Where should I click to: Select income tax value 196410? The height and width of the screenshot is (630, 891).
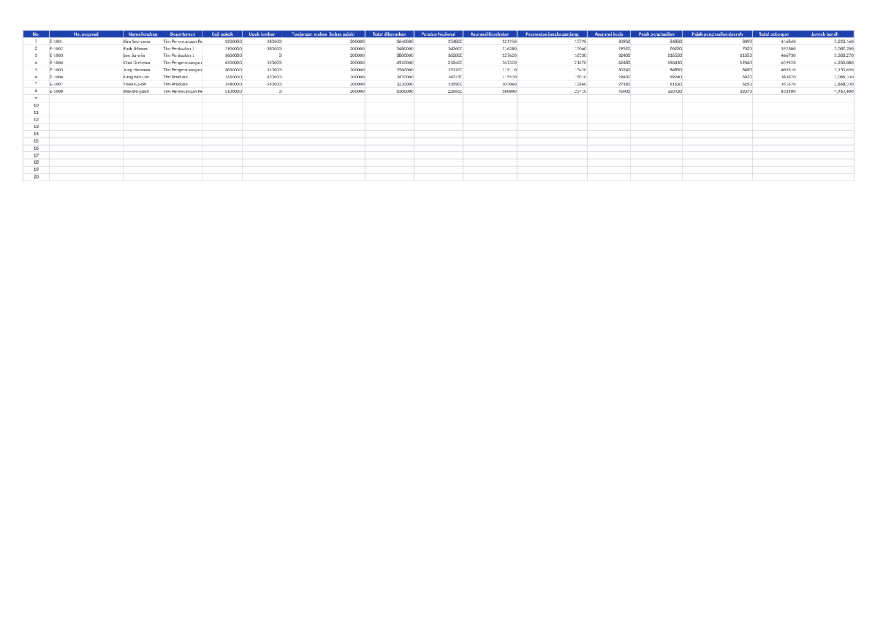656,63
